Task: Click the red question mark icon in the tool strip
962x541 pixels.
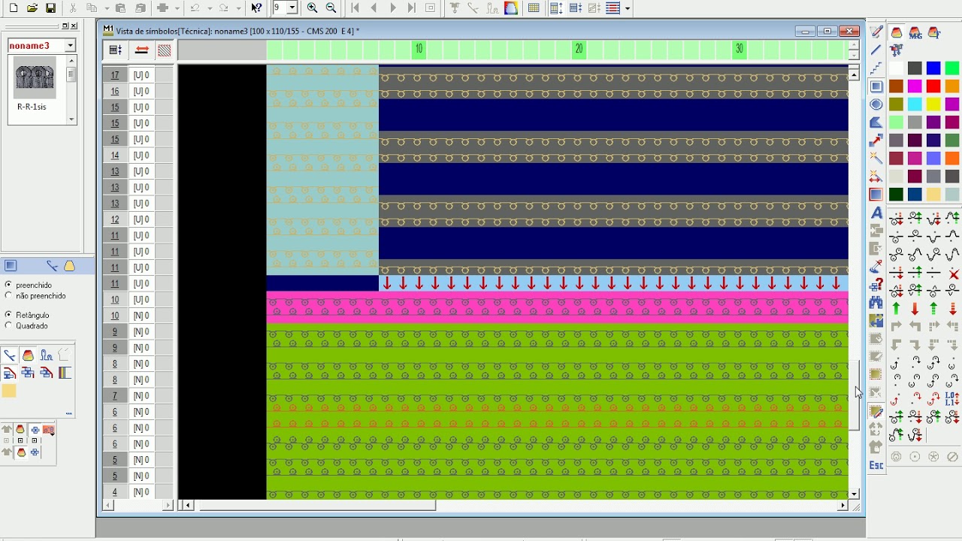Action: pyautogui.click(x=876, y=285)
